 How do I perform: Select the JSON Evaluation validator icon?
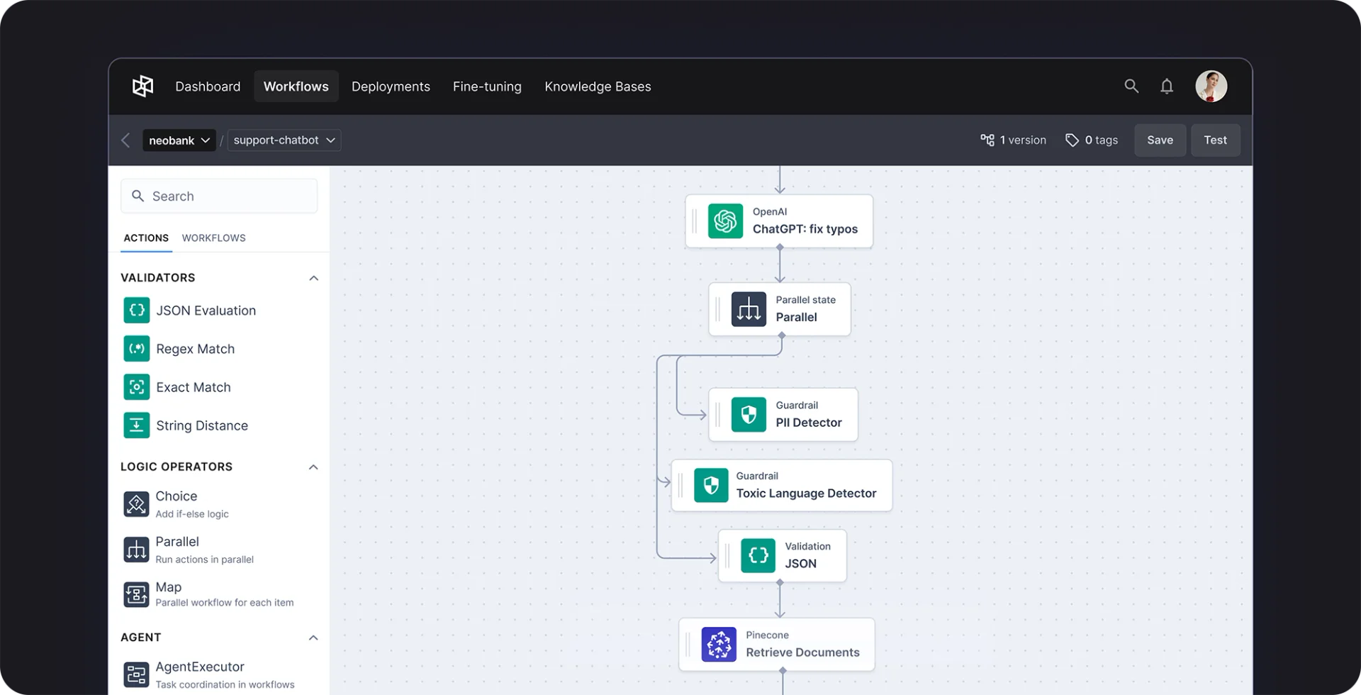tap(136, 310)
